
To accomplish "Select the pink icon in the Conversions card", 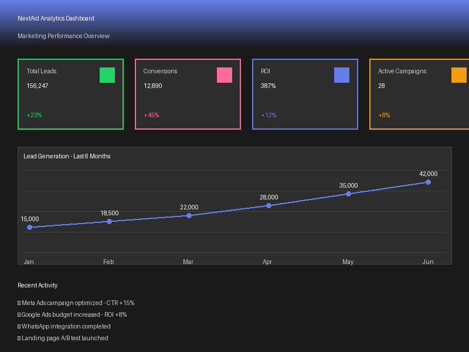I will tap(224, 75).
